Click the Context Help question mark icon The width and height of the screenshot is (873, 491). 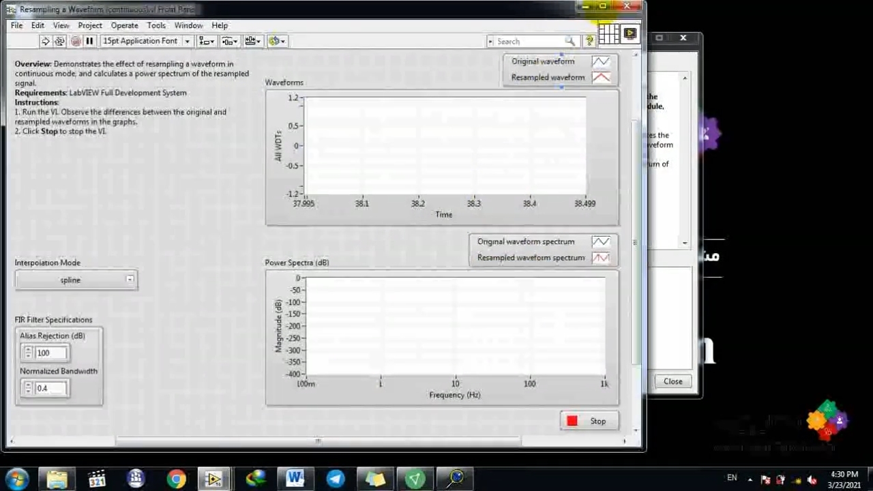tap(590, 42)
